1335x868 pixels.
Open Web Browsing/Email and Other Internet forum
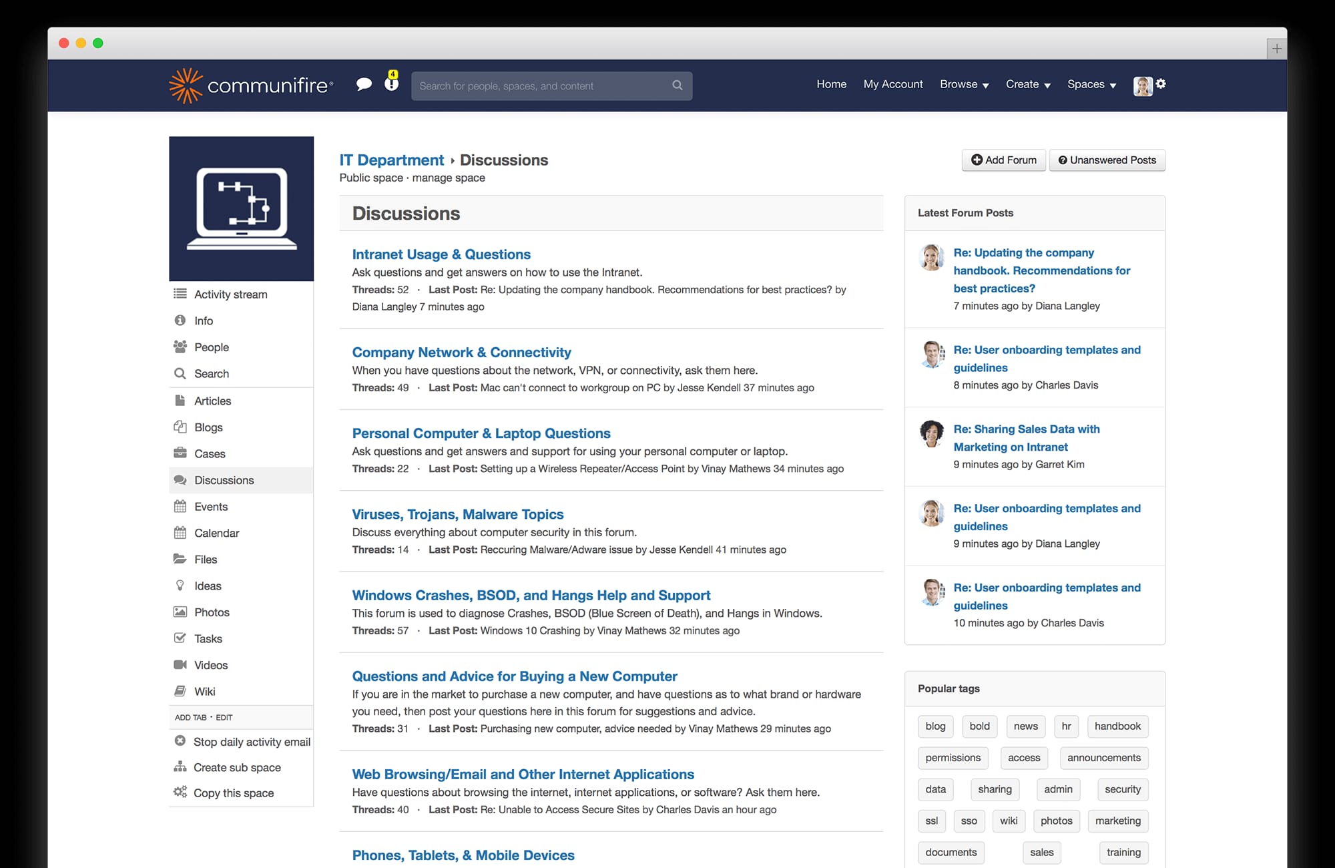(x=523, y=775)
